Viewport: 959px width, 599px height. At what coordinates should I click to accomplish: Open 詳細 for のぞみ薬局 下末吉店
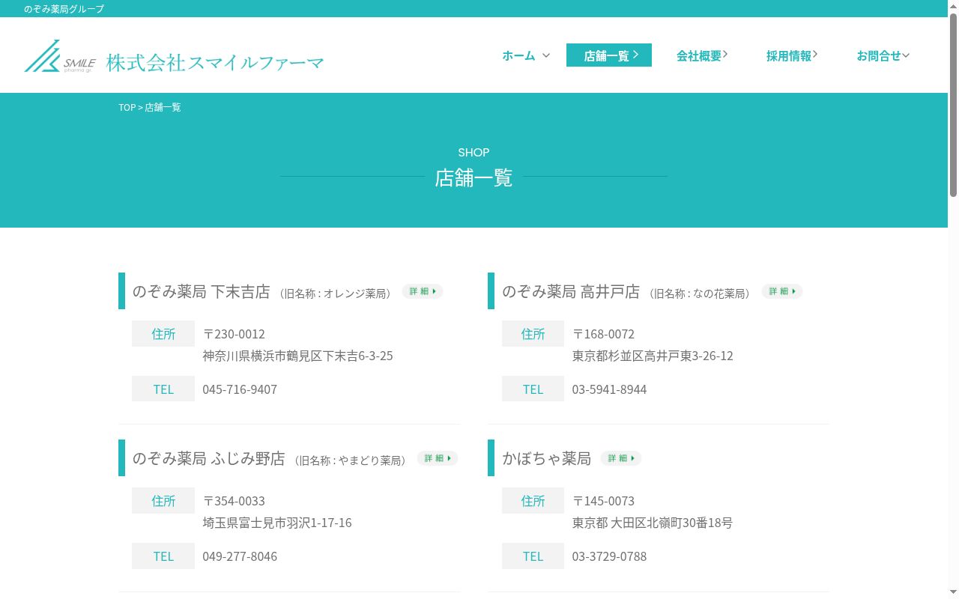[423, 291]
